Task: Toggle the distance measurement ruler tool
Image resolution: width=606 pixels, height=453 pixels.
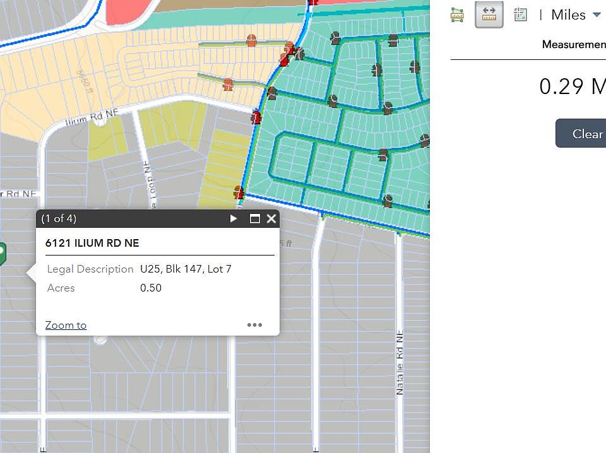Action: click(x=489, y=15)
